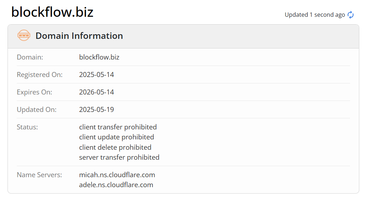Click the orange www globe icon
This screenshot has height=200, width=365.
tap(24, 35)
